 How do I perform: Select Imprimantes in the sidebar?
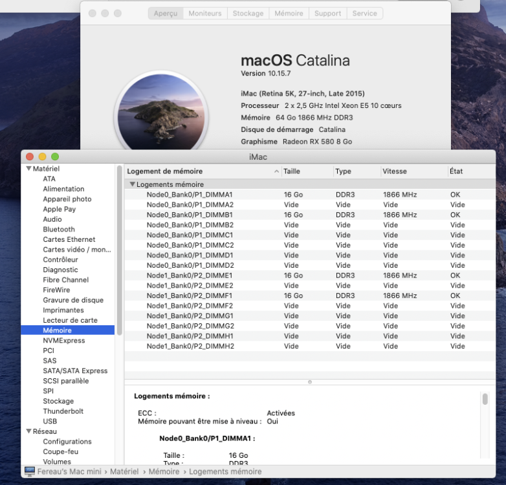click(x=63, y=310)
